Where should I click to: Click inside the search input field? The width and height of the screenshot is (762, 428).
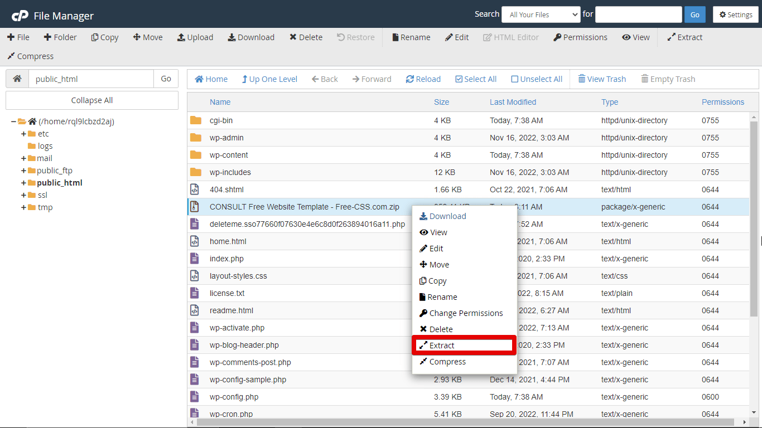point(638,14)
